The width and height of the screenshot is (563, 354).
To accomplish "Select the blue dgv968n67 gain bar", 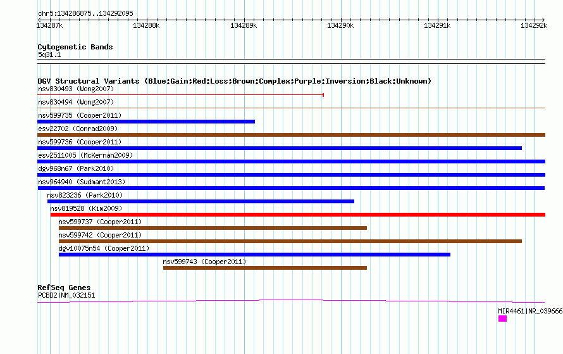I will (291, 175).
